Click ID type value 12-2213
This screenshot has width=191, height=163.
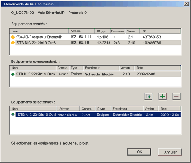point(104,43)
